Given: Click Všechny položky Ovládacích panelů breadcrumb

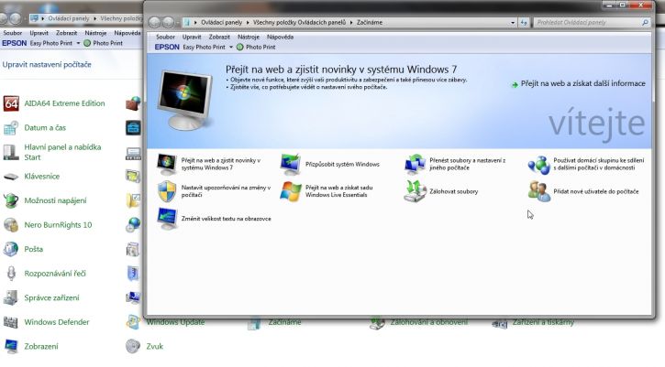Looking at the screenshot, I should 299,23.
